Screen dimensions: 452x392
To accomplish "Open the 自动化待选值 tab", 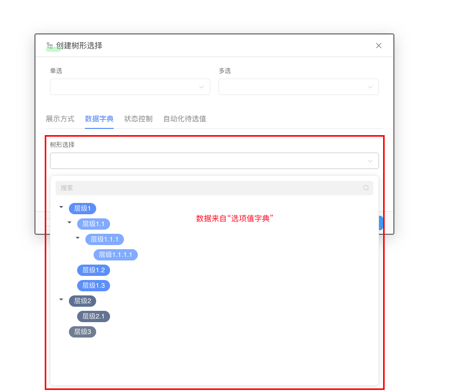I will (184, 119).
